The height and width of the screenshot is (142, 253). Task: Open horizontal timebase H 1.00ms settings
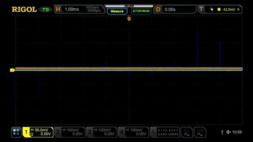79,9
